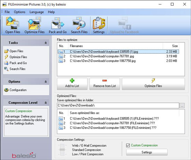
Task: Click the Size column header
Action: click(x=171, y=46)
